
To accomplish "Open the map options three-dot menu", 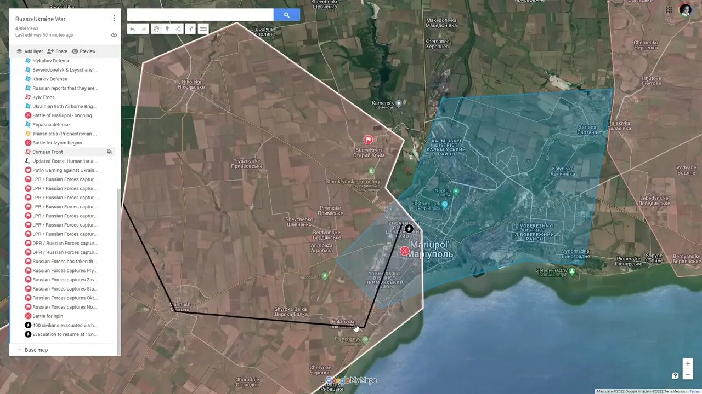I will click(114, 18).
